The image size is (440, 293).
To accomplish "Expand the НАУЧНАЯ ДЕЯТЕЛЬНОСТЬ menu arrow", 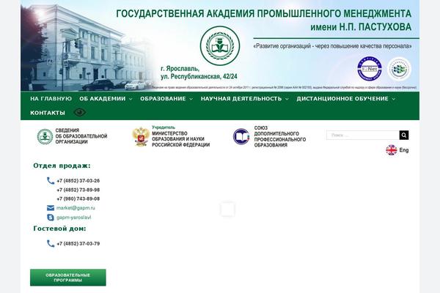I will pyautogui.click(x=287, y=99).
